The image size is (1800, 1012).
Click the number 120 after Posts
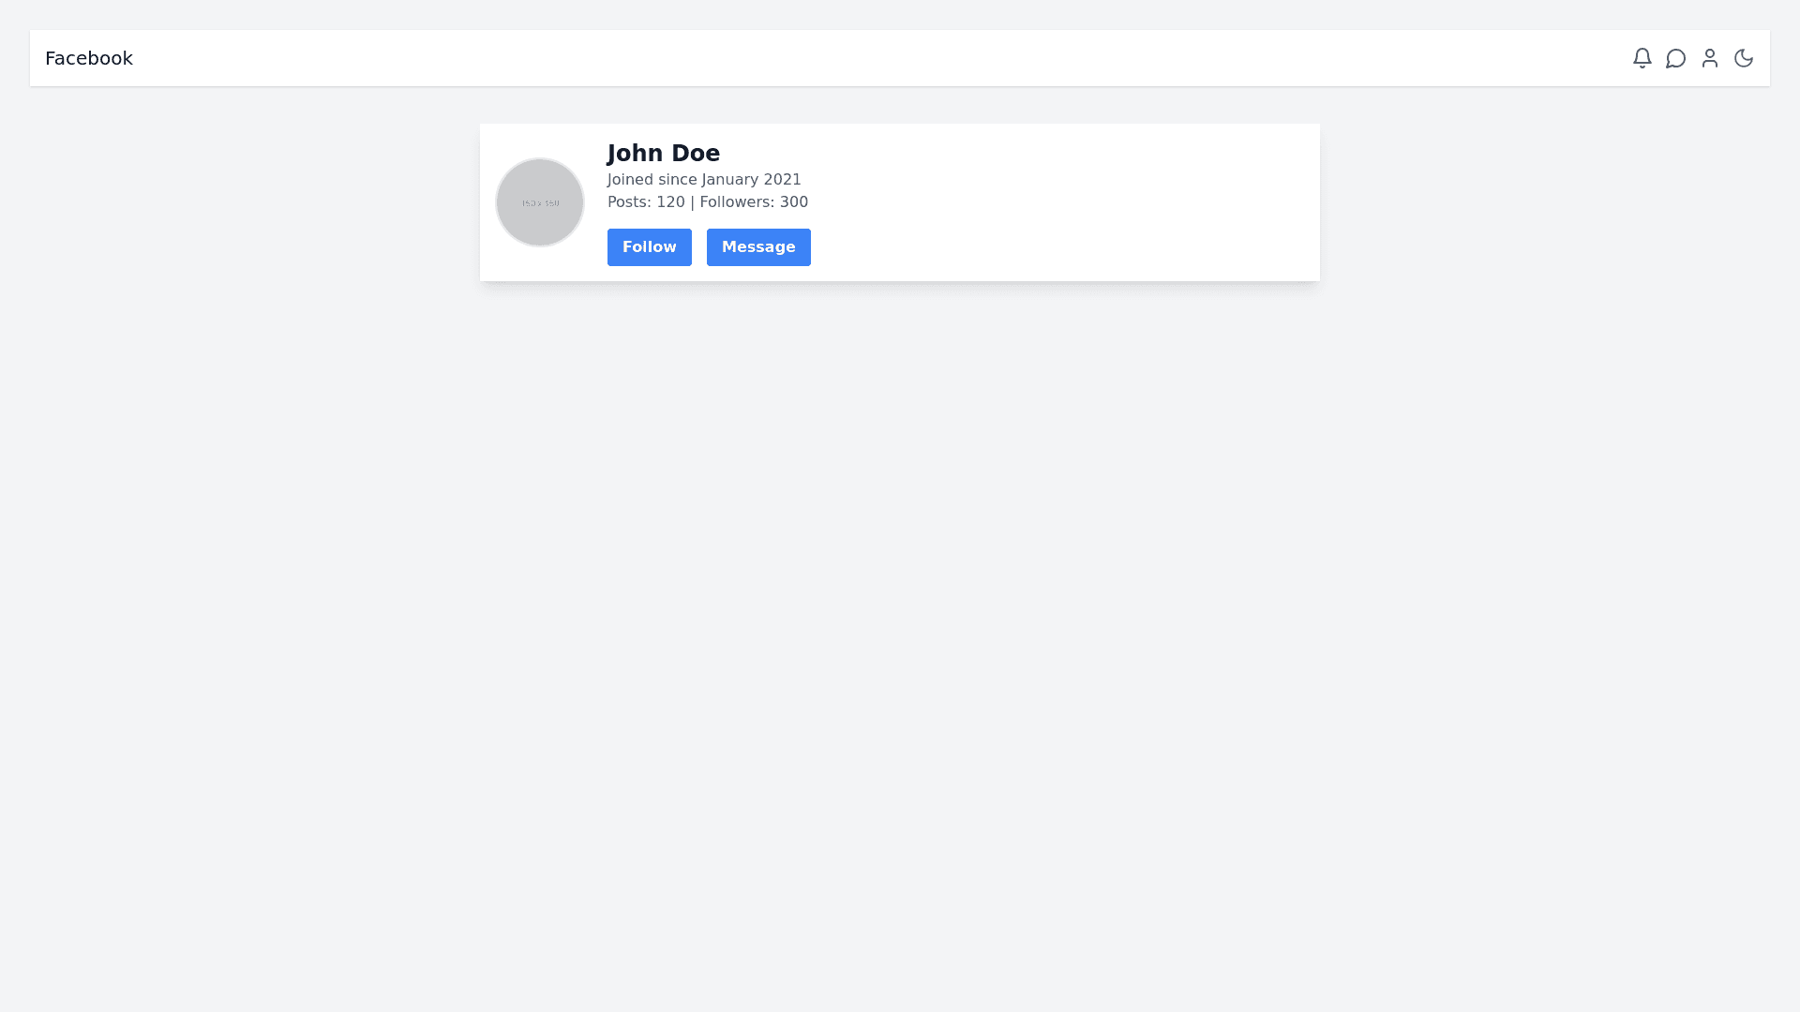[x=670, y=202]
